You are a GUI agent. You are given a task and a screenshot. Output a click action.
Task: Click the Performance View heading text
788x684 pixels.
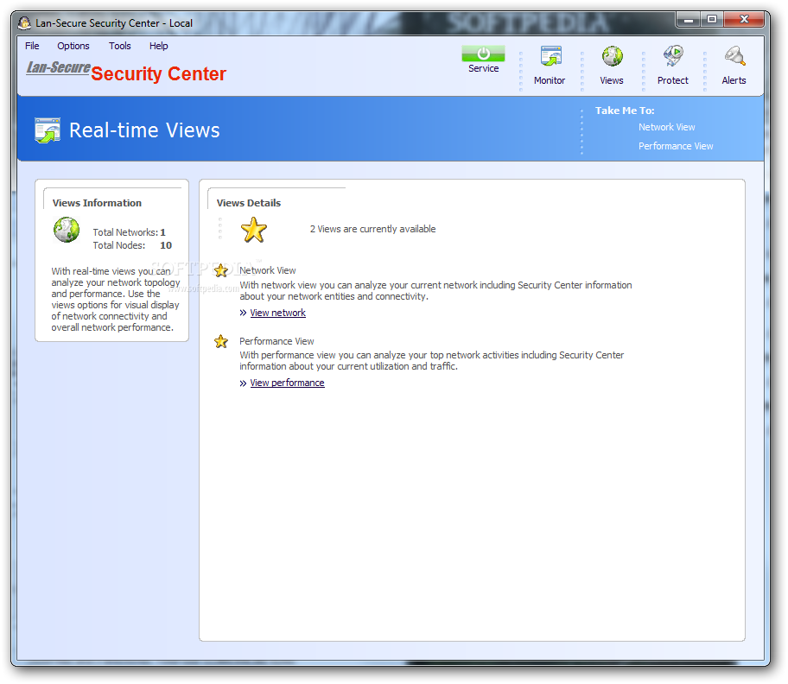coord(276,341)
